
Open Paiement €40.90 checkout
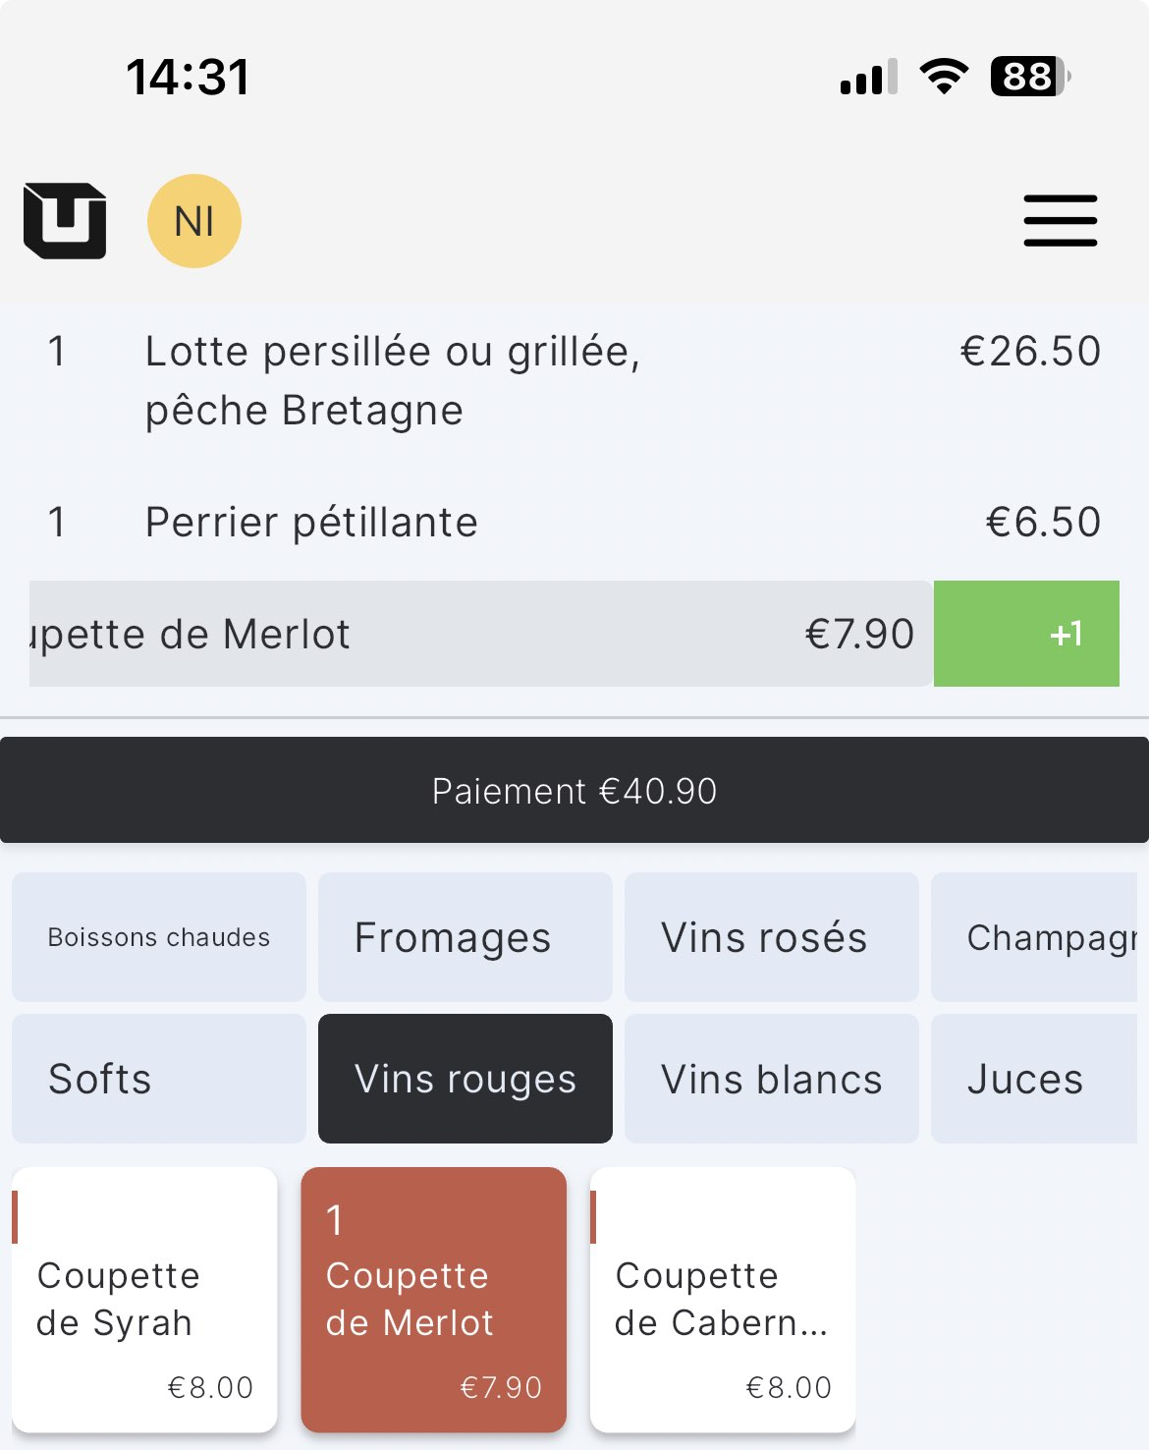(x=574, y=791)
